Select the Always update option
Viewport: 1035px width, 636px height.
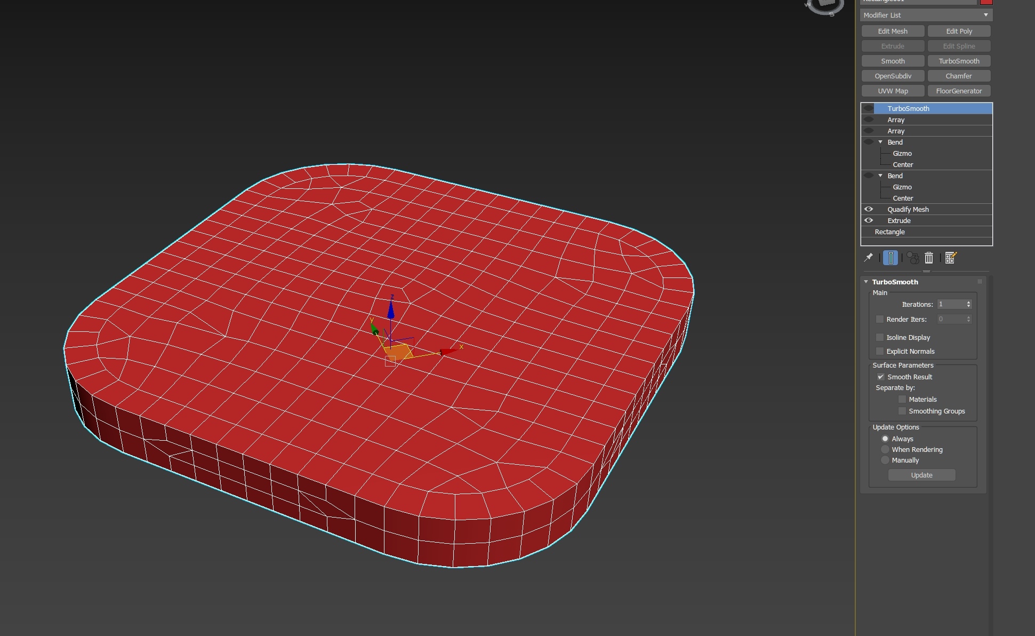885,439
